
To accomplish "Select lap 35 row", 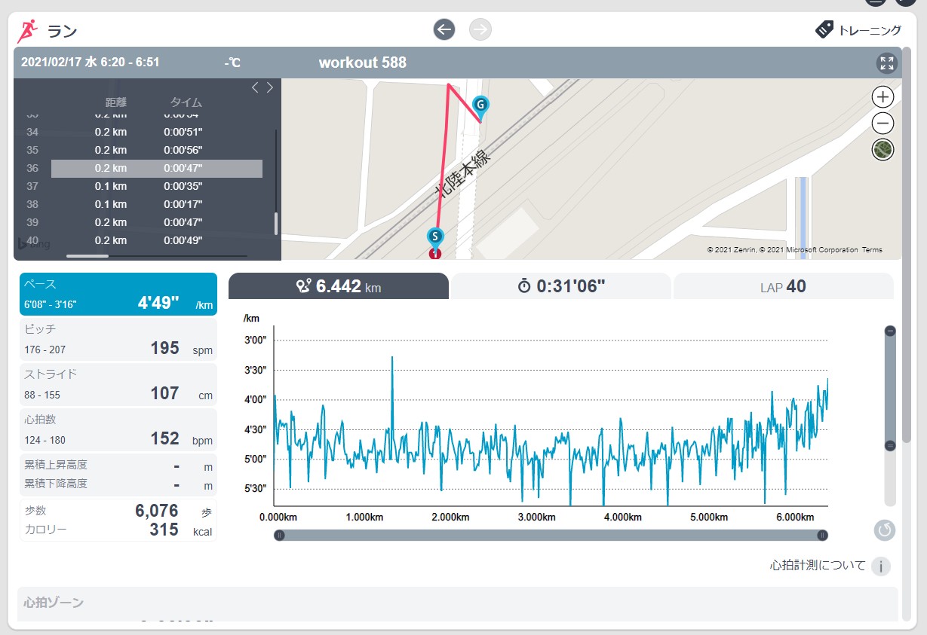I will (x=157, y=150).
